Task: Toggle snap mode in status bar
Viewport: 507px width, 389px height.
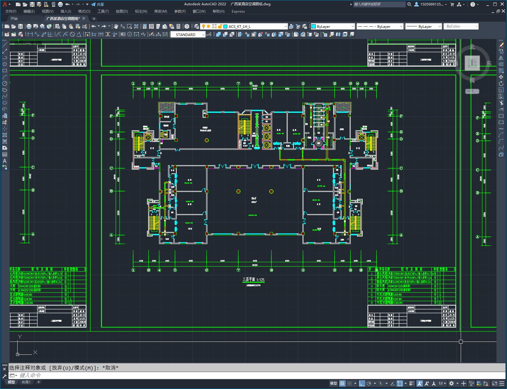Action: point(349,383)
